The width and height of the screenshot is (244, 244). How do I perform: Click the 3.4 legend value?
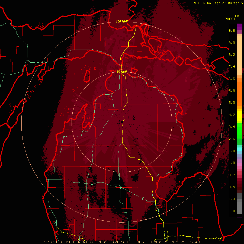(232, 127)
